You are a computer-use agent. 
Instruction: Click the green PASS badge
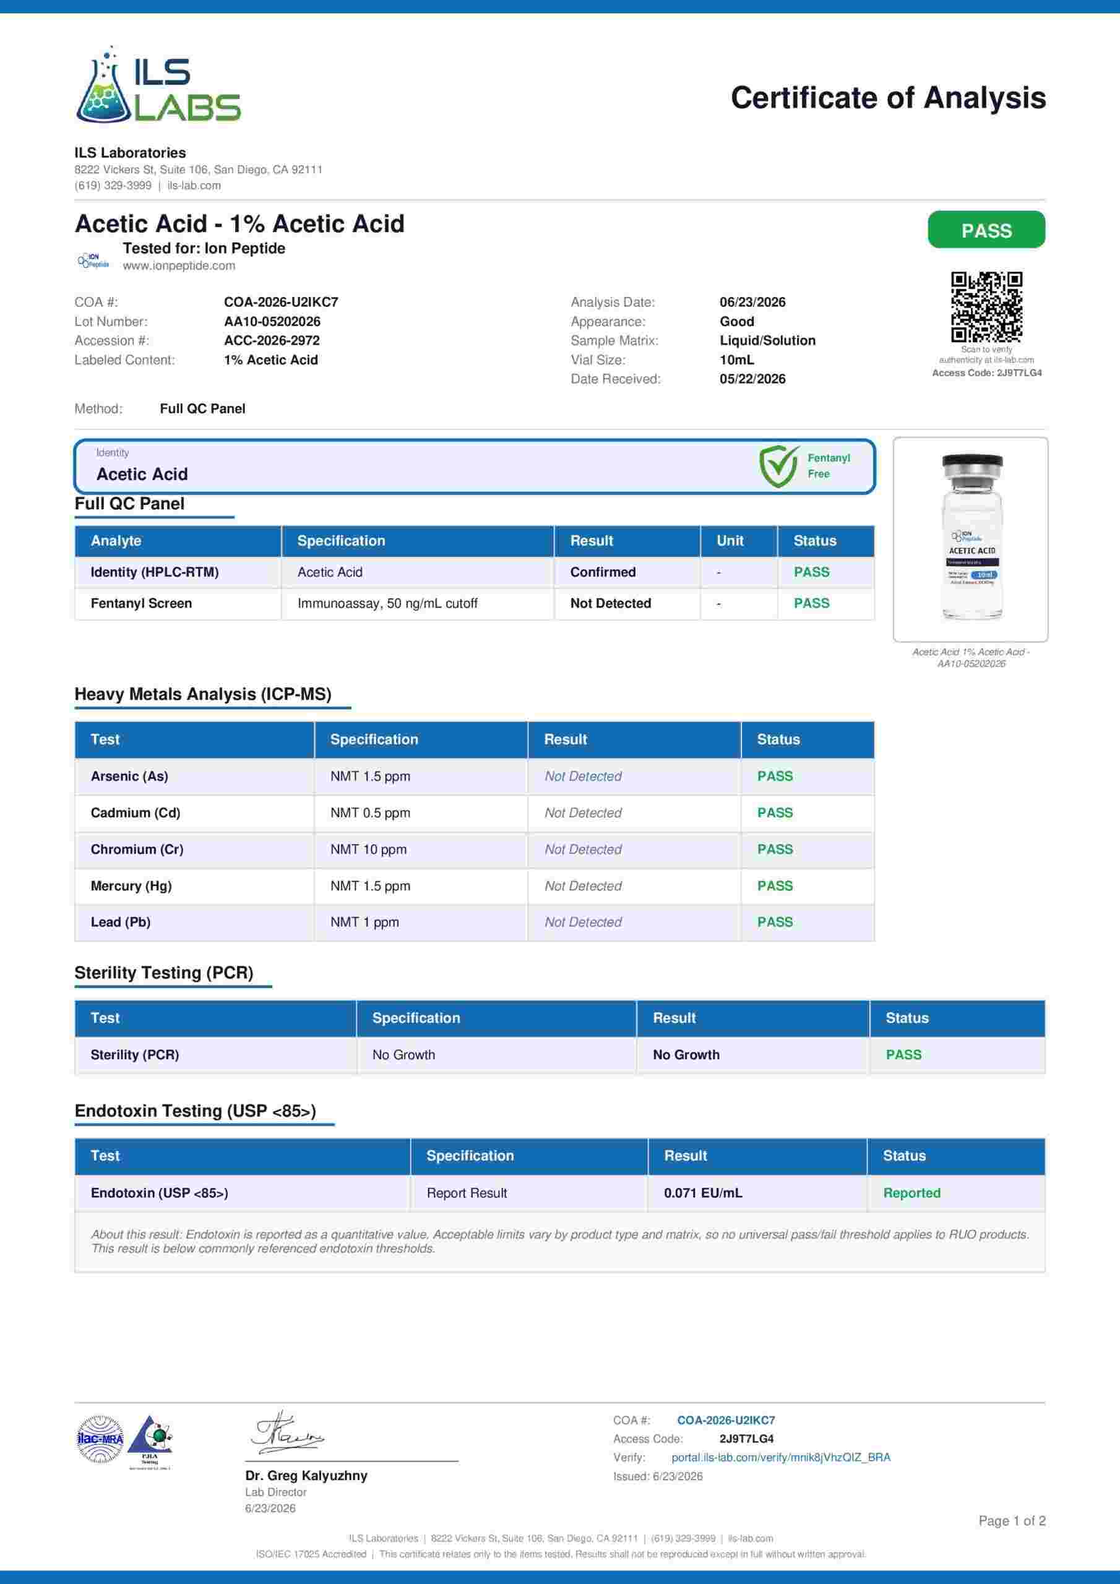(986, 230)
